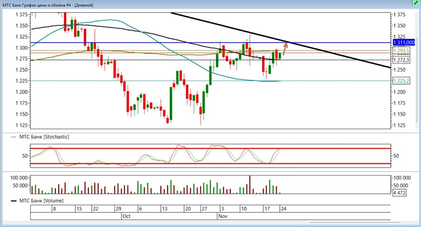
Task: Click the 1 125 value on the left price axis
Action: 21,125
